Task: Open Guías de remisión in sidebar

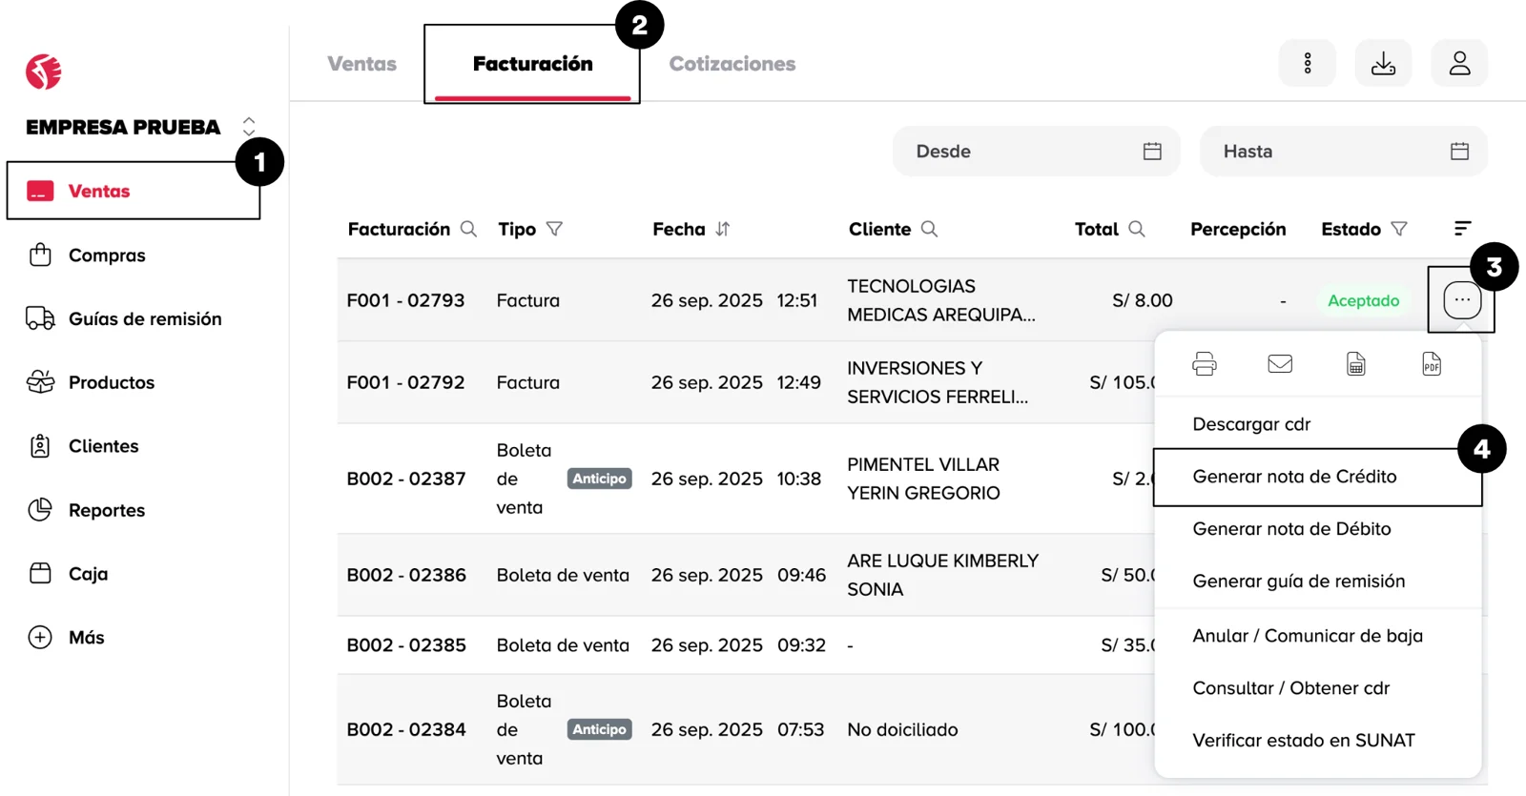Action: [145, 319]
